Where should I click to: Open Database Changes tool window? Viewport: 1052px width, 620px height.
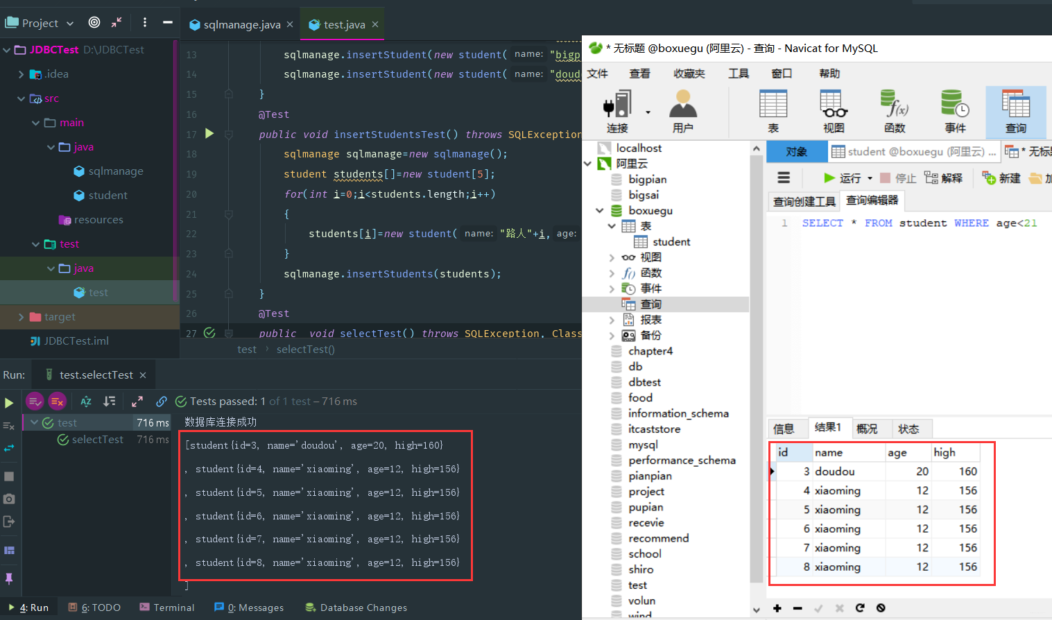[356, 608]
